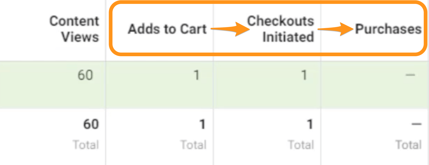The image size is (429, 165).
Task: Click the Total label under Purchases
Action: [x=408, y=145]
